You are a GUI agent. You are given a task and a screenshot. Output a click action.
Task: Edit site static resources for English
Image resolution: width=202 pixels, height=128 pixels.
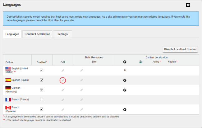tap(81, 70)
